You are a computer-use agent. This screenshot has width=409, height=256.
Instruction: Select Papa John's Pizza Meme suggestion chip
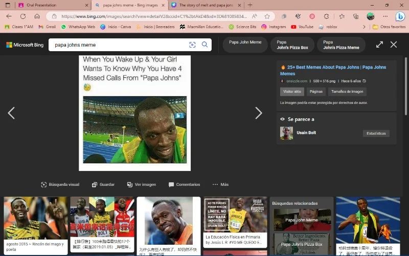pos(341,45)
